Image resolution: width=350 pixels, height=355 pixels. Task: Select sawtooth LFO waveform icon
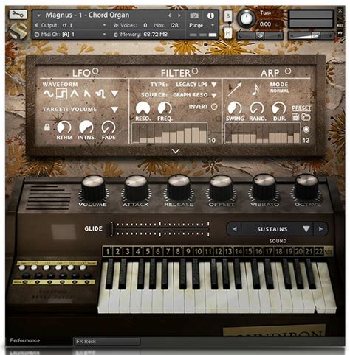point(87,94)
